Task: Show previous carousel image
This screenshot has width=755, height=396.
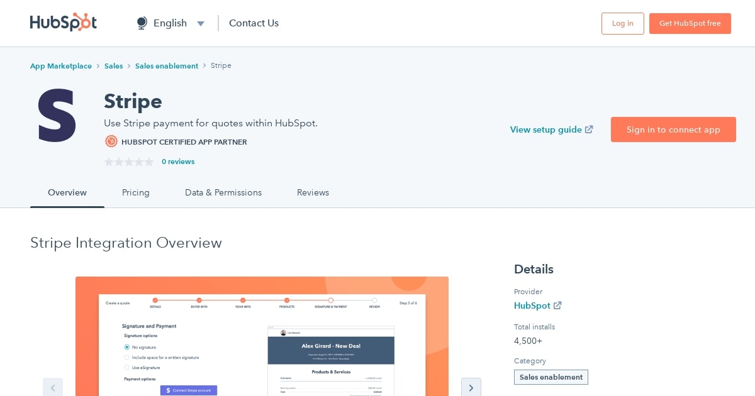Action: [53, 387]
